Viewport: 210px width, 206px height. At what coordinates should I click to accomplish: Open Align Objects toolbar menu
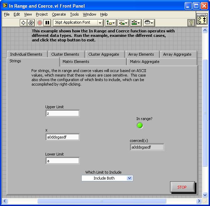pos(111,23)
